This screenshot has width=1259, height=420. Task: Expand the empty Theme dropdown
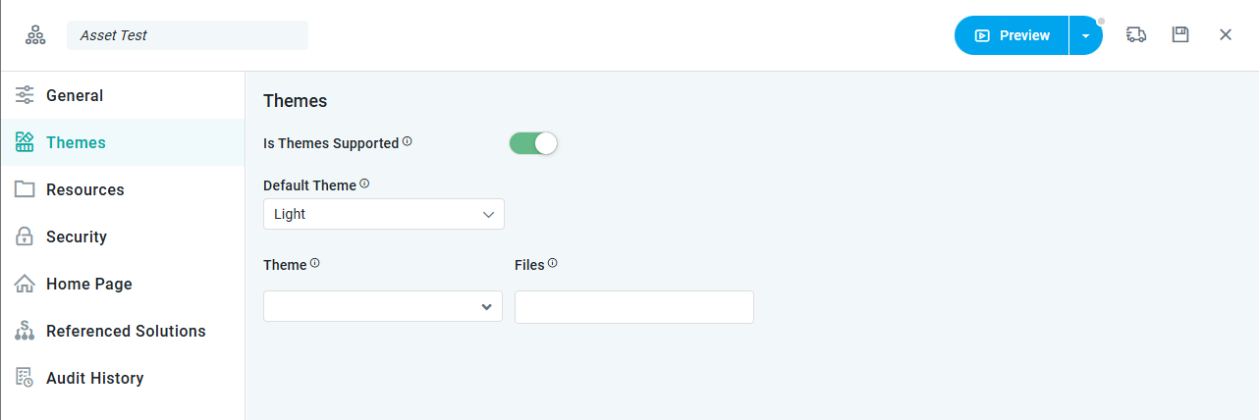click(383, 306)
